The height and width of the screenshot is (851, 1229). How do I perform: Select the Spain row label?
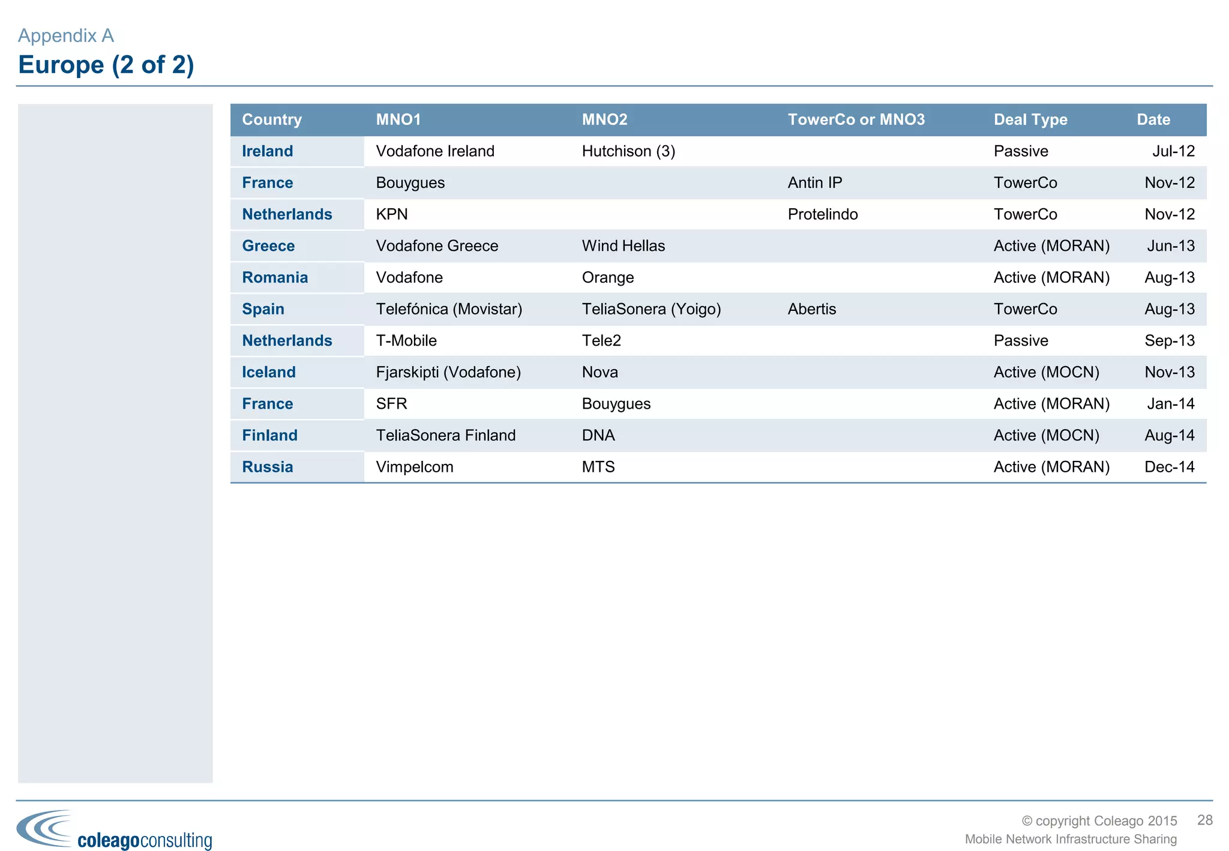[263, 309]
